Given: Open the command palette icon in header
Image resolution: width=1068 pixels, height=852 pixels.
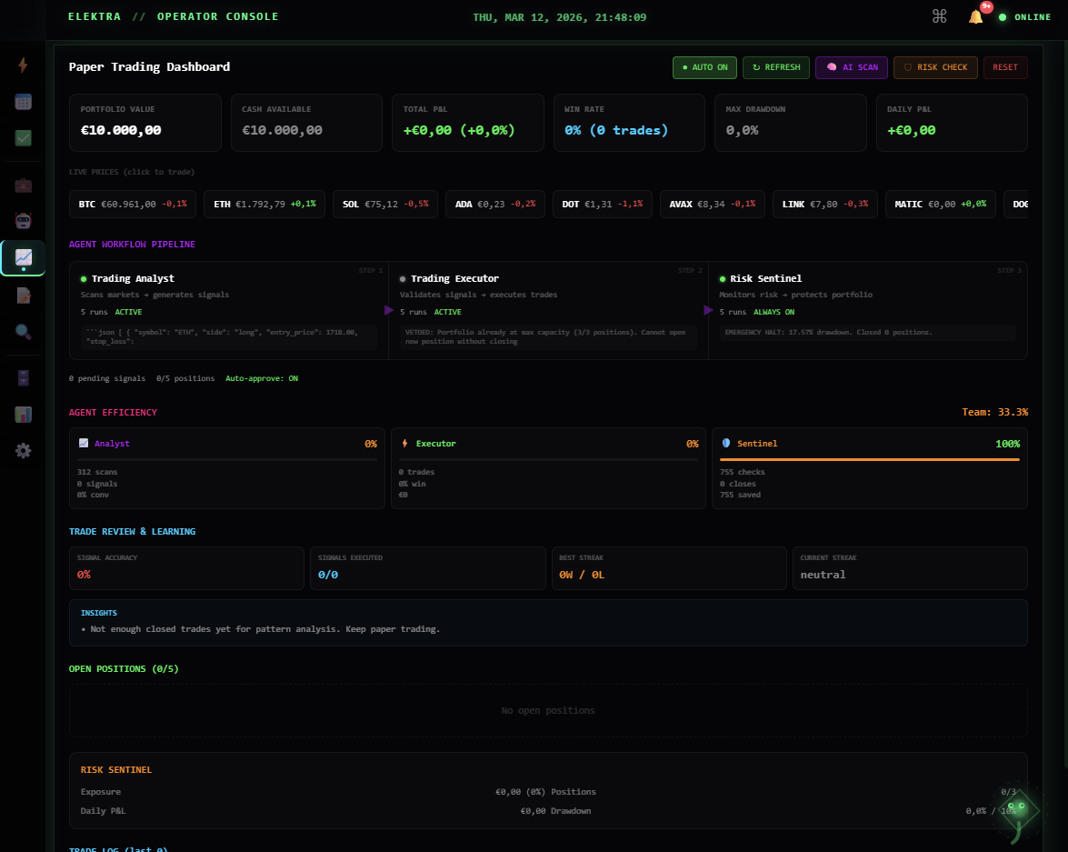Looking at the screenshot, I should (939, 15).
